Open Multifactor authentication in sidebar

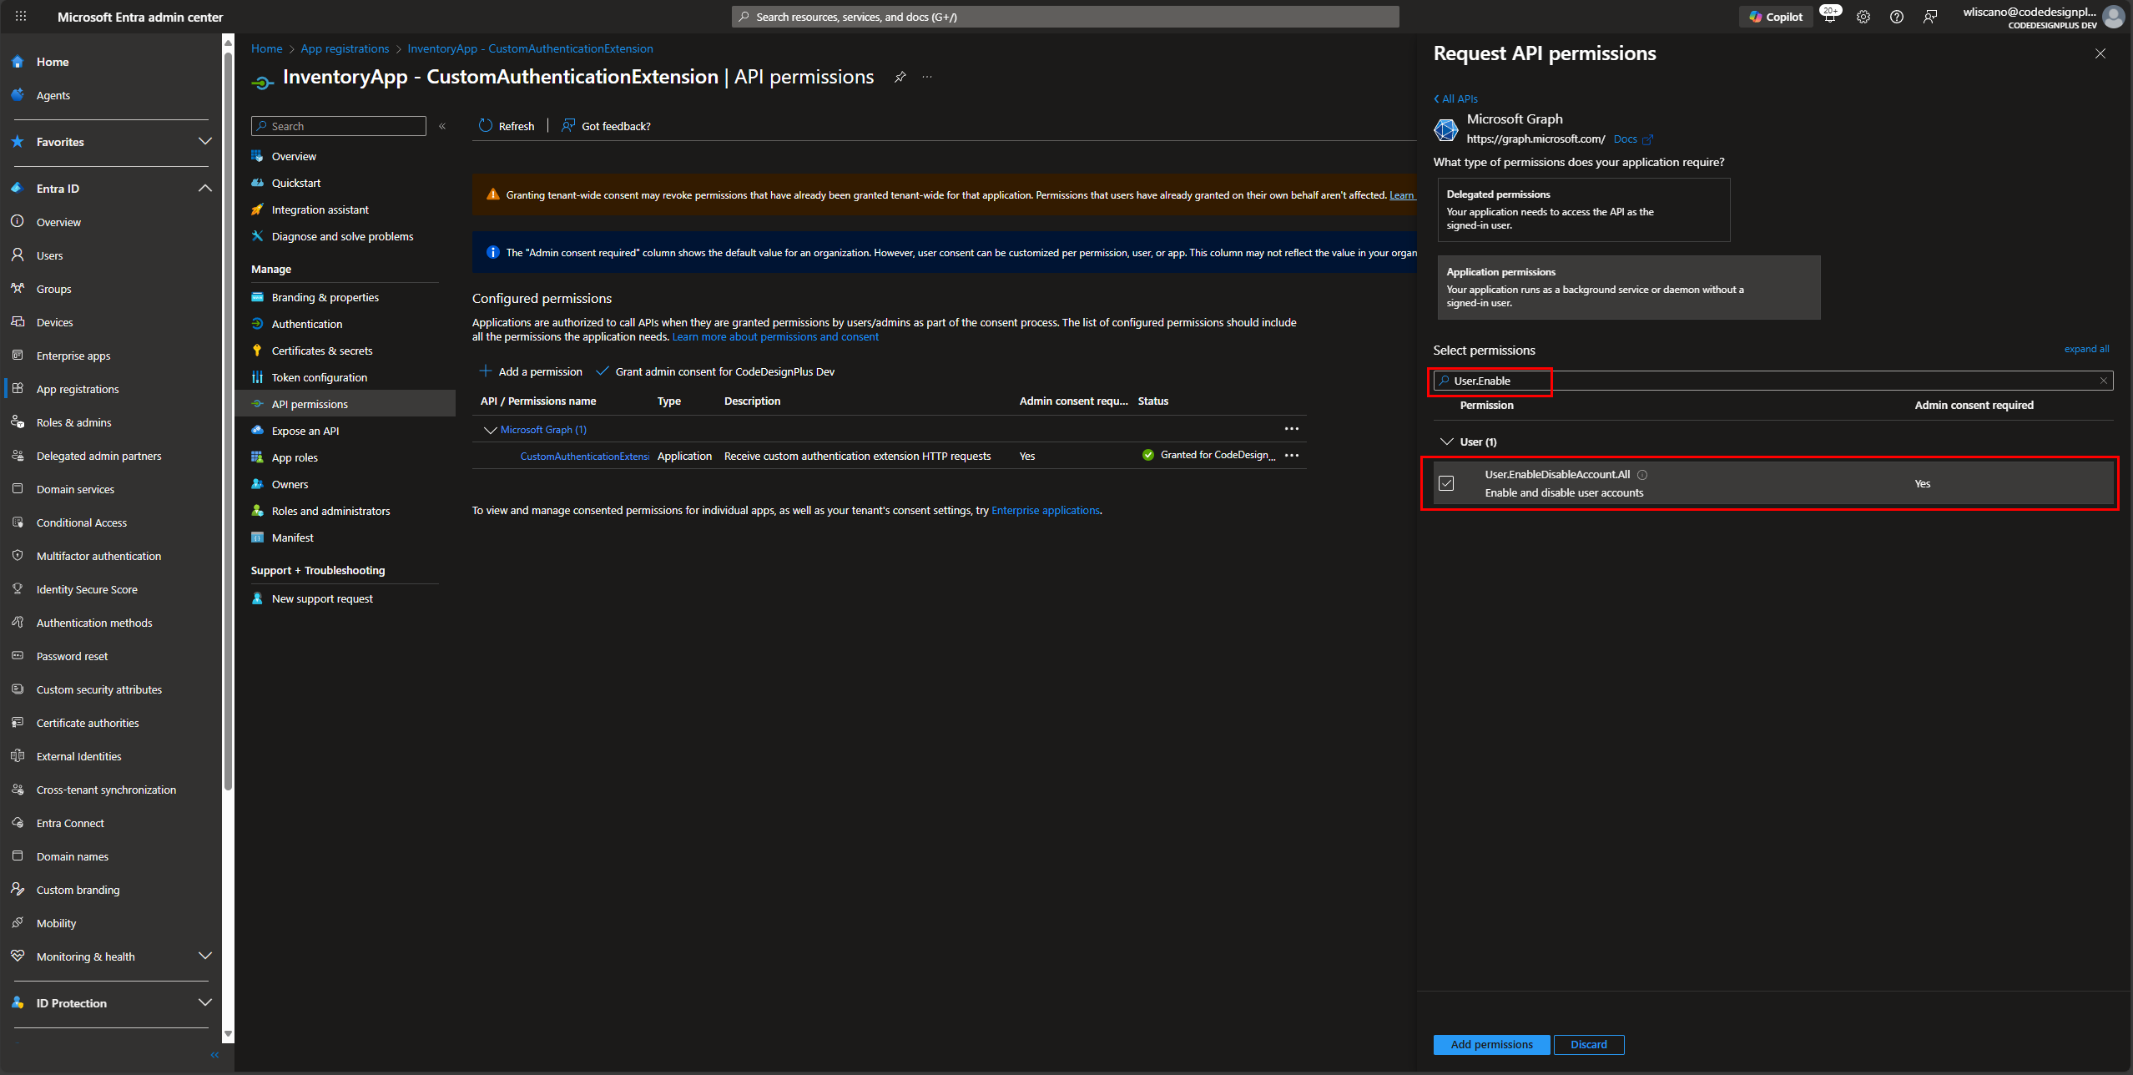pyautogui.click(x=98, y=556)
